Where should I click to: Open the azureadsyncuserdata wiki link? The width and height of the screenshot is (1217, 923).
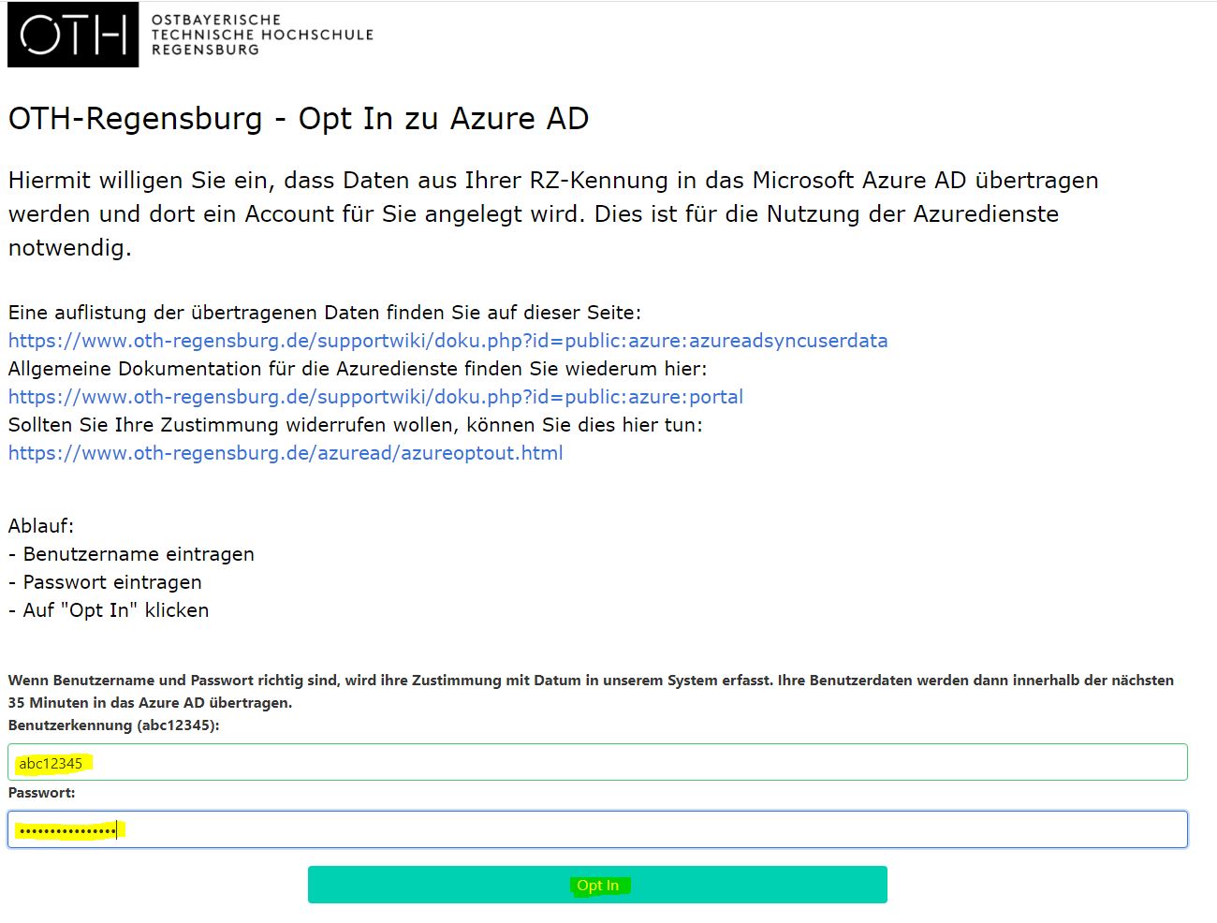point(447,341)
